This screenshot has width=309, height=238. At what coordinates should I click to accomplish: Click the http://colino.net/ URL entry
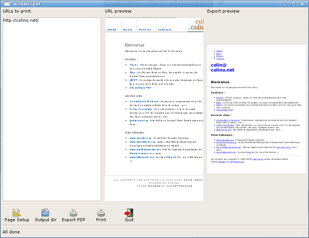point(21,20)
